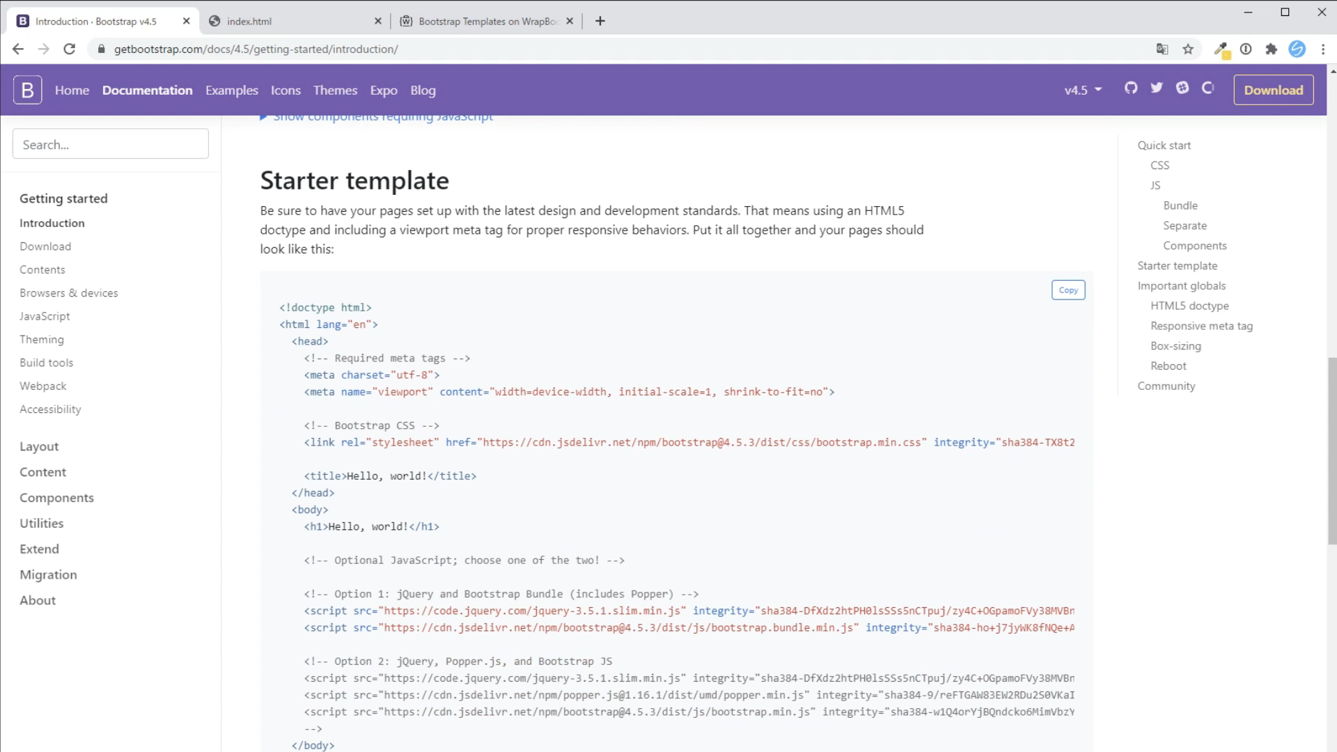Click the blue profile avatar icon
The height and width of the screenshot is (752, 1337).
(x=1297, y=49)
